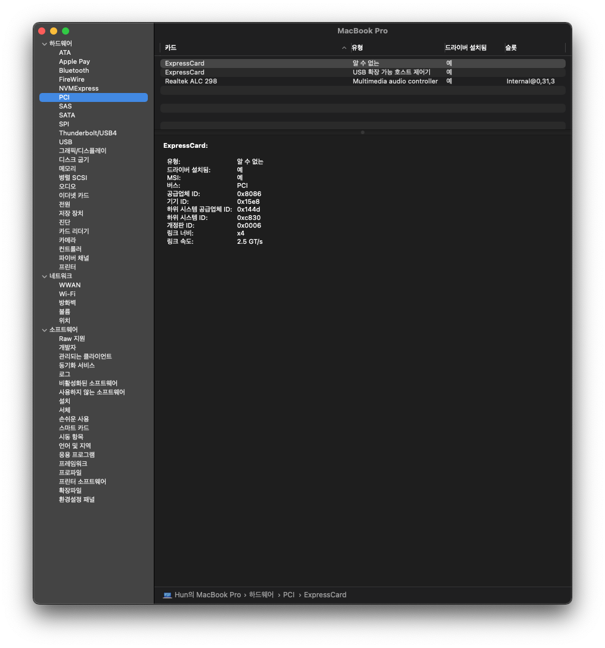This screenshot has width=605, height=648.
Task: Select 디스크 굽기 in sidebar
Action: point(74,160)
